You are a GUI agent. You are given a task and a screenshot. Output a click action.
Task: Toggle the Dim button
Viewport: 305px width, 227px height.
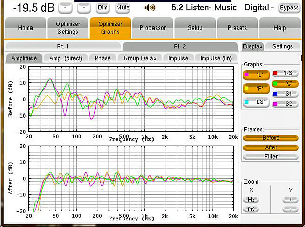click(x=103, y=8)
